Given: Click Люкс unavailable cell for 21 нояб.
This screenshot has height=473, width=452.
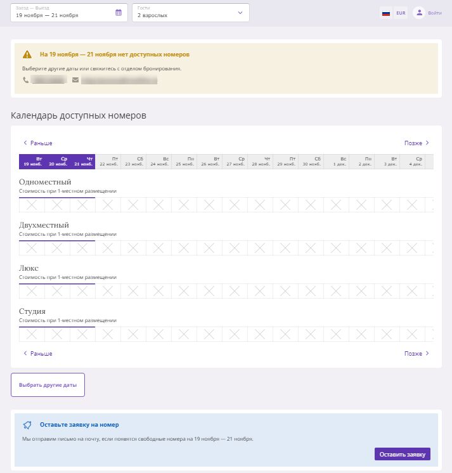Looking at the screenshot, I should coord(82,291).
